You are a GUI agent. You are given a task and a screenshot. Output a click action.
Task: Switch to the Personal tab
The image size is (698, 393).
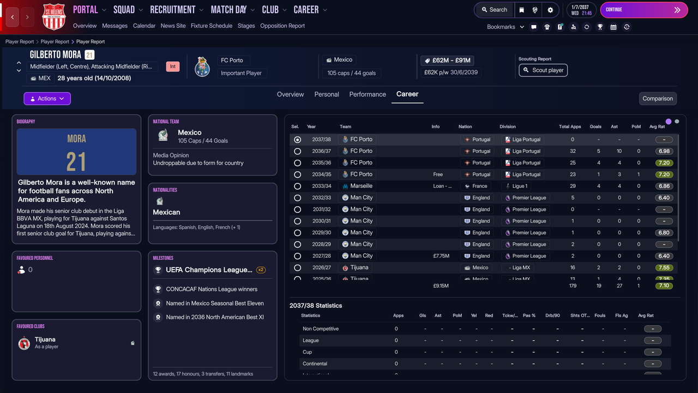[x=327, y=94]
